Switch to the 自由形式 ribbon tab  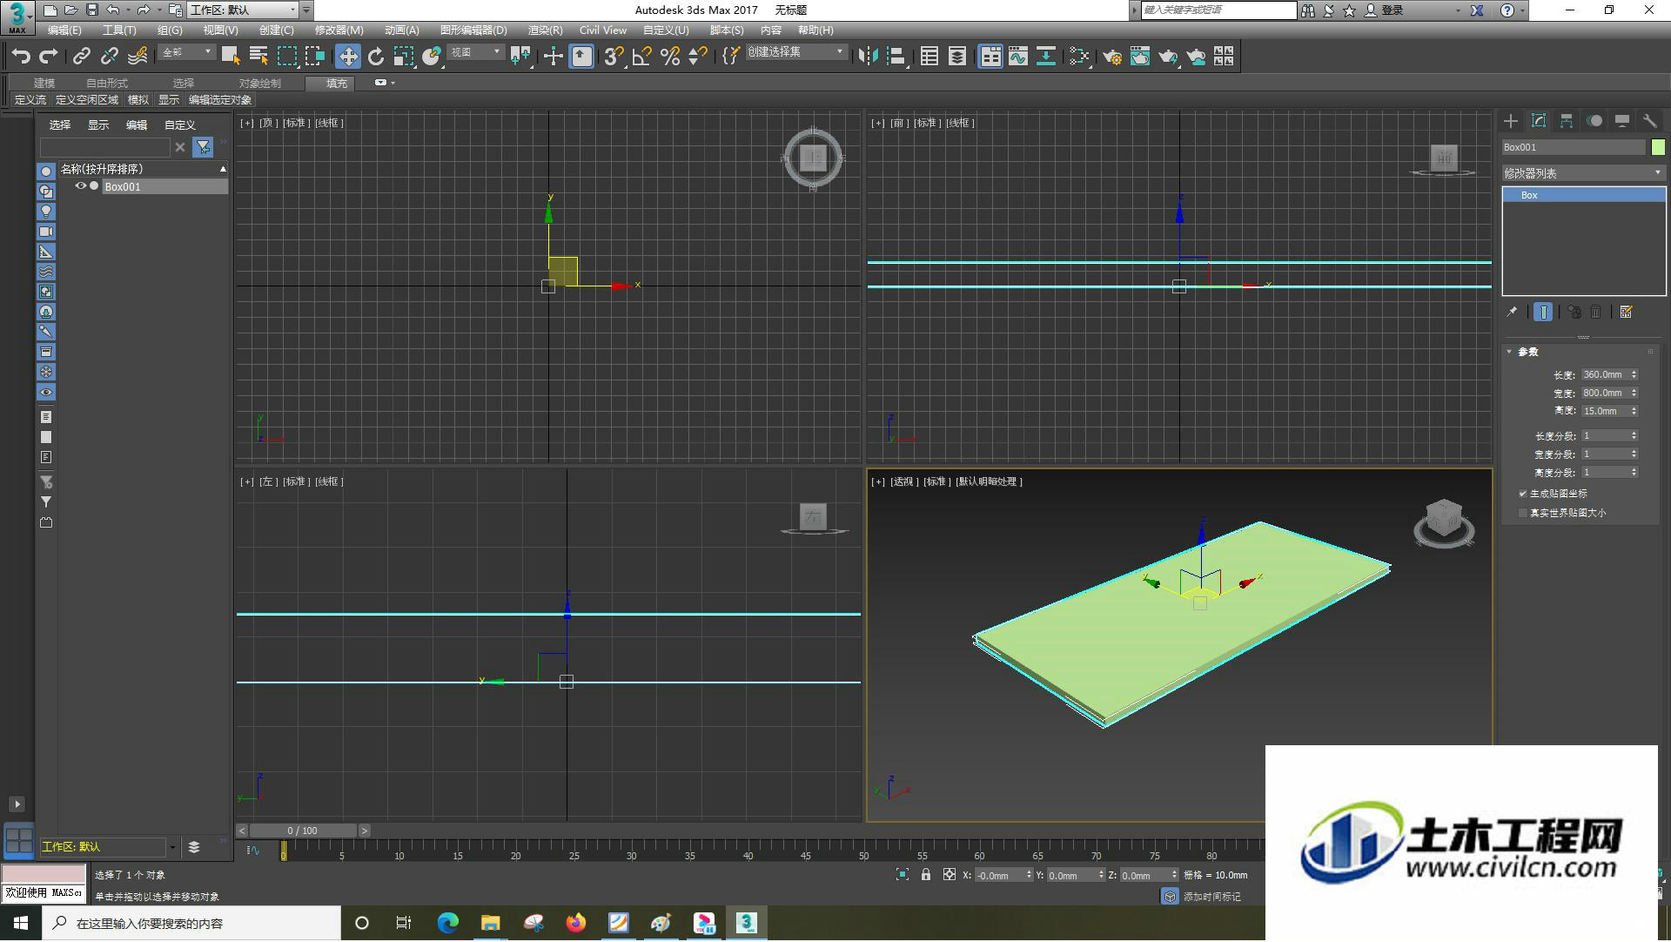coord(107,84)
